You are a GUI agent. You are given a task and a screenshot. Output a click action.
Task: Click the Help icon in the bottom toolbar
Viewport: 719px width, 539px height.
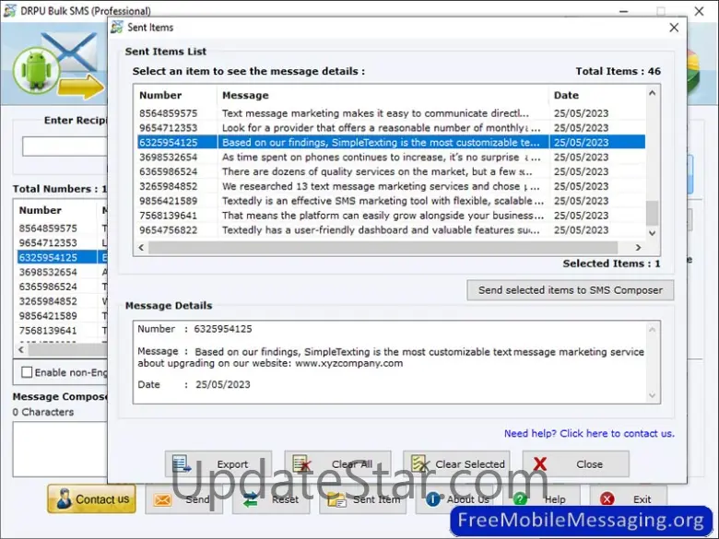coord(521,499)
